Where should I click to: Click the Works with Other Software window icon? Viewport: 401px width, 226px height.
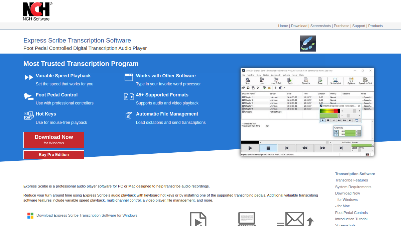click(x=129, y=77)
